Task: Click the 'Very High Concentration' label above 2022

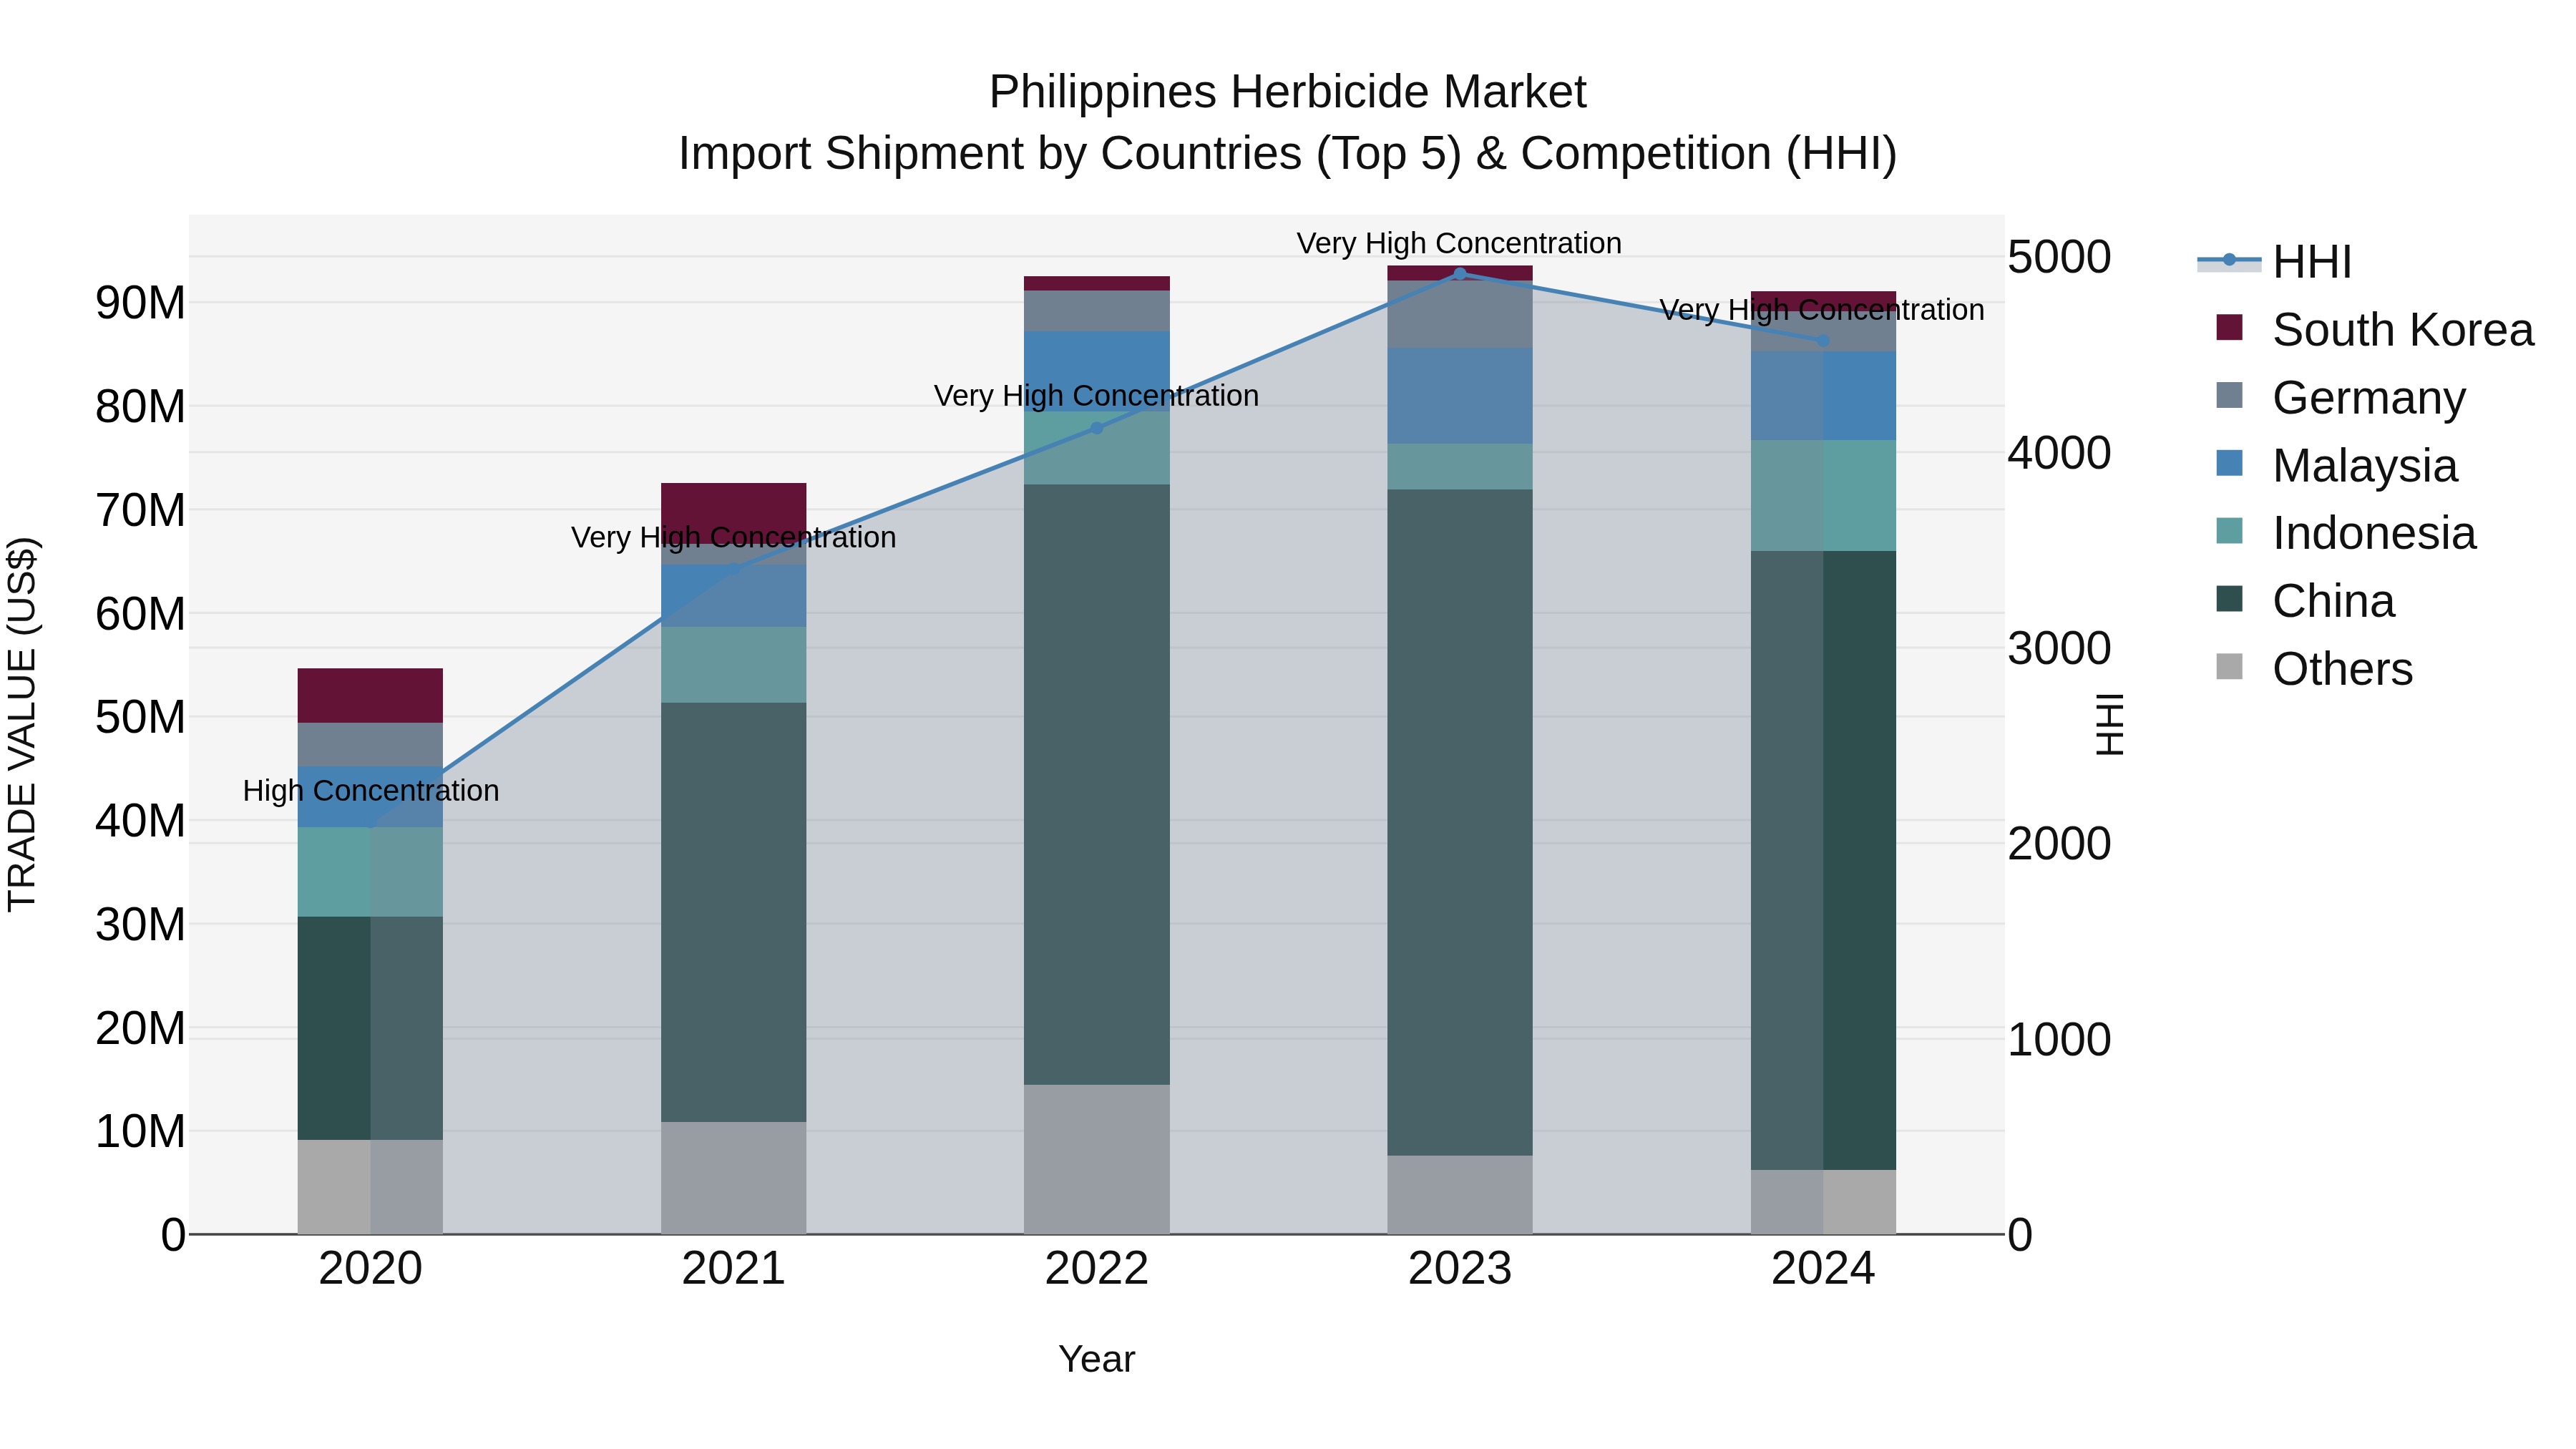Action: (x=1097, y=396)
